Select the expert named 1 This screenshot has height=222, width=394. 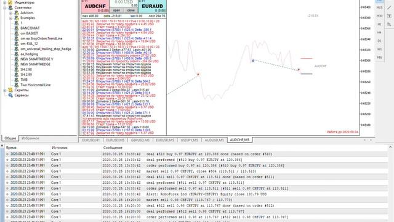pyautogui.click(x=22, y=23)
